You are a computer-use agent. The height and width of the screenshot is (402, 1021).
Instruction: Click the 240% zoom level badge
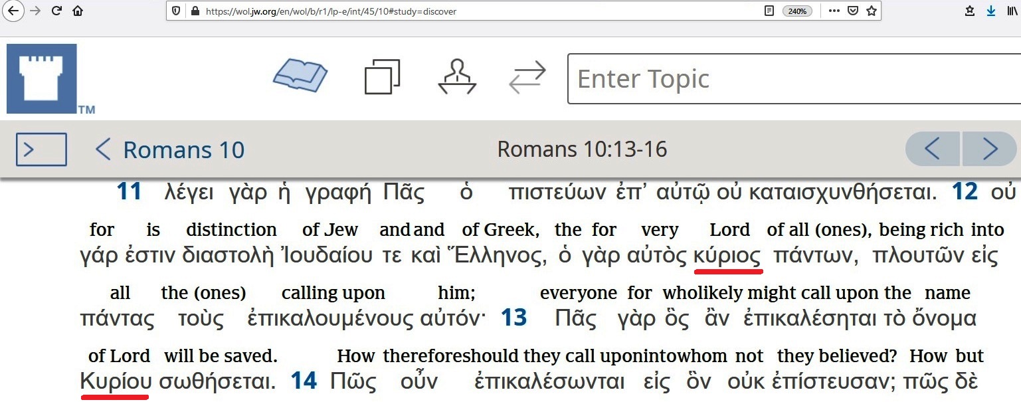[x=796, y=11]
